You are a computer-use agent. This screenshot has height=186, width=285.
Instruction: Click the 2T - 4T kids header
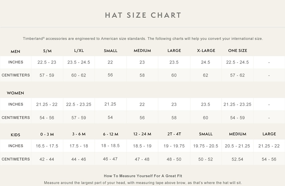(174, 134)
